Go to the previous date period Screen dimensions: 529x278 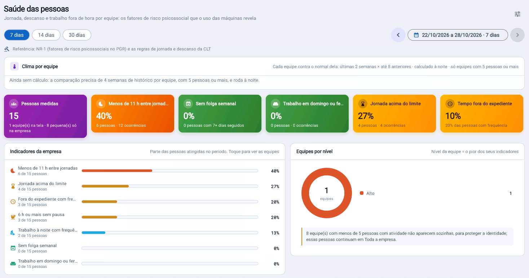point(398,35)
